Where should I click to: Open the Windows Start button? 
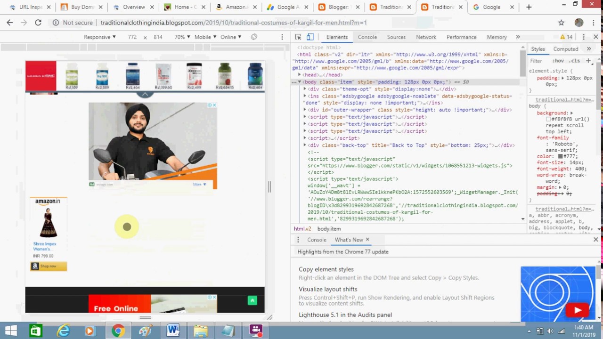(11, 331)
